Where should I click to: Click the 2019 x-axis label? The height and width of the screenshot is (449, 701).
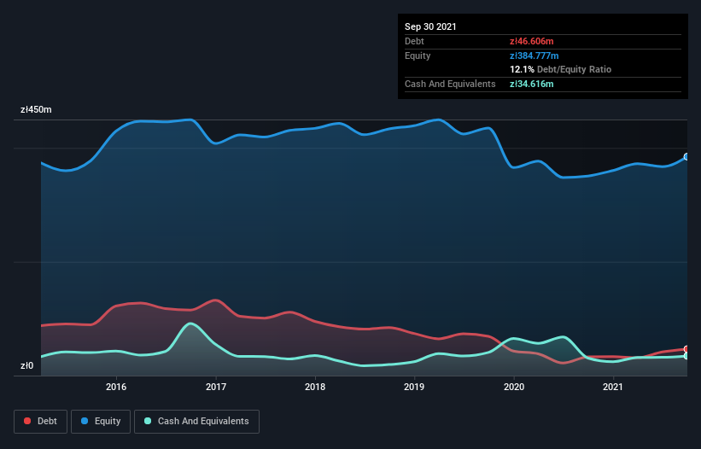[414, 387]
